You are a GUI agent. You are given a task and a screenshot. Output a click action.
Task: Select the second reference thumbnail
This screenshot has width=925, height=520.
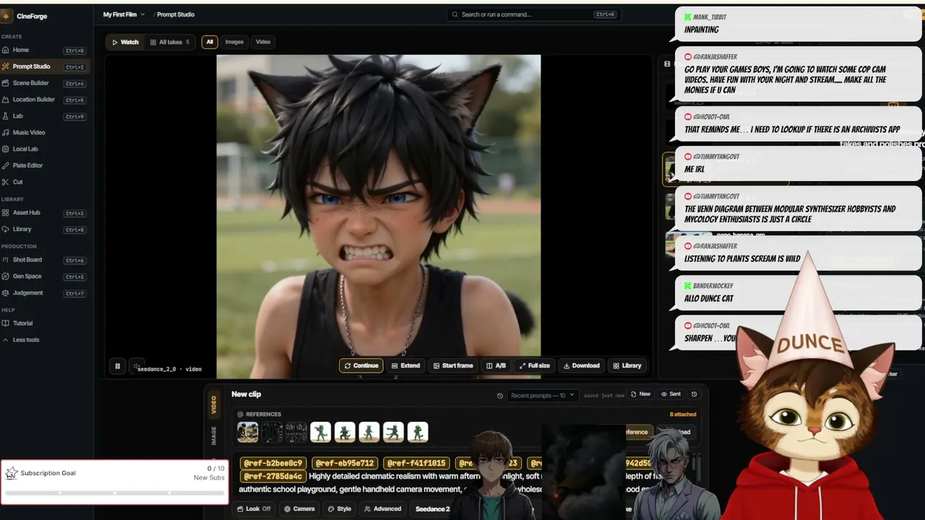(272, 432)
